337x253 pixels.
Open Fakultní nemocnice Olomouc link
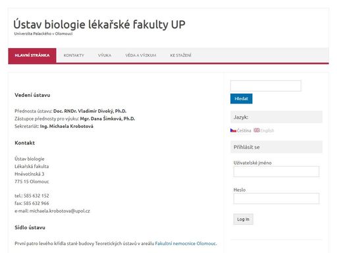pyautogui.click(x=186, y=244)
